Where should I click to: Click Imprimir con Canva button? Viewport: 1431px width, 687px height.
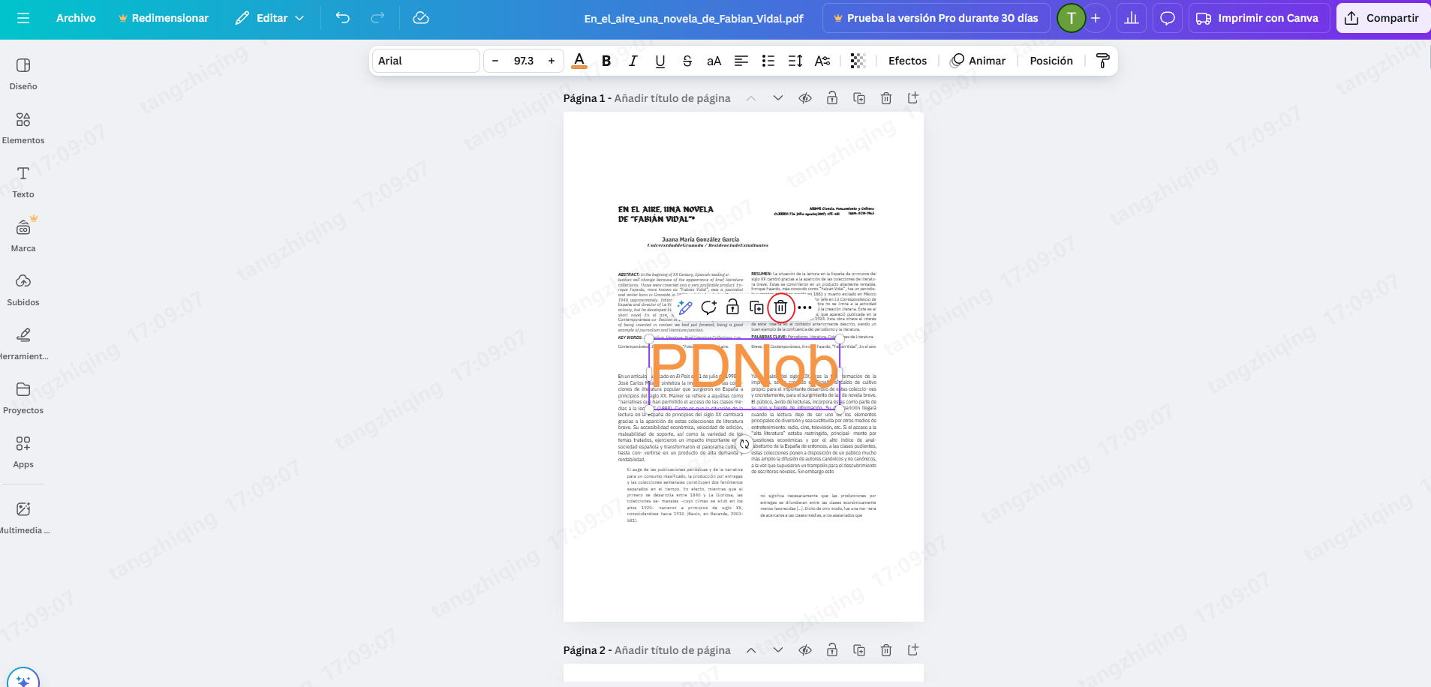point(1259,18)
